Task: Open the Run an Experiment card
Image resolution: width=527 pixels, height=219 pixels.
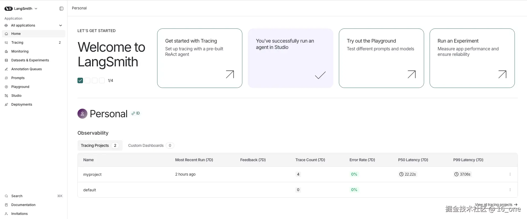Action: point(472,58)
